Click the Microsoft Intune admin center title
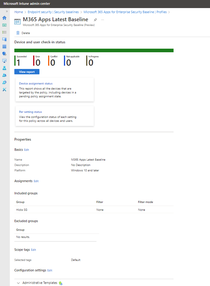 tap(27, 4)
